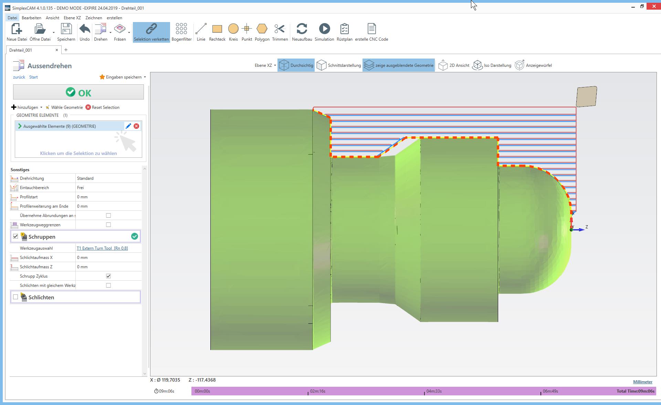The height and width of the screenshot is (405, 661).
Task: Enable the Schlichten operation checkbox
Action: [15, 297]
